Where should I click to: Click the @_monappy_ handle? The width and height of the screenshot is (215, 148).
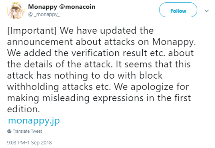point(44,14)
